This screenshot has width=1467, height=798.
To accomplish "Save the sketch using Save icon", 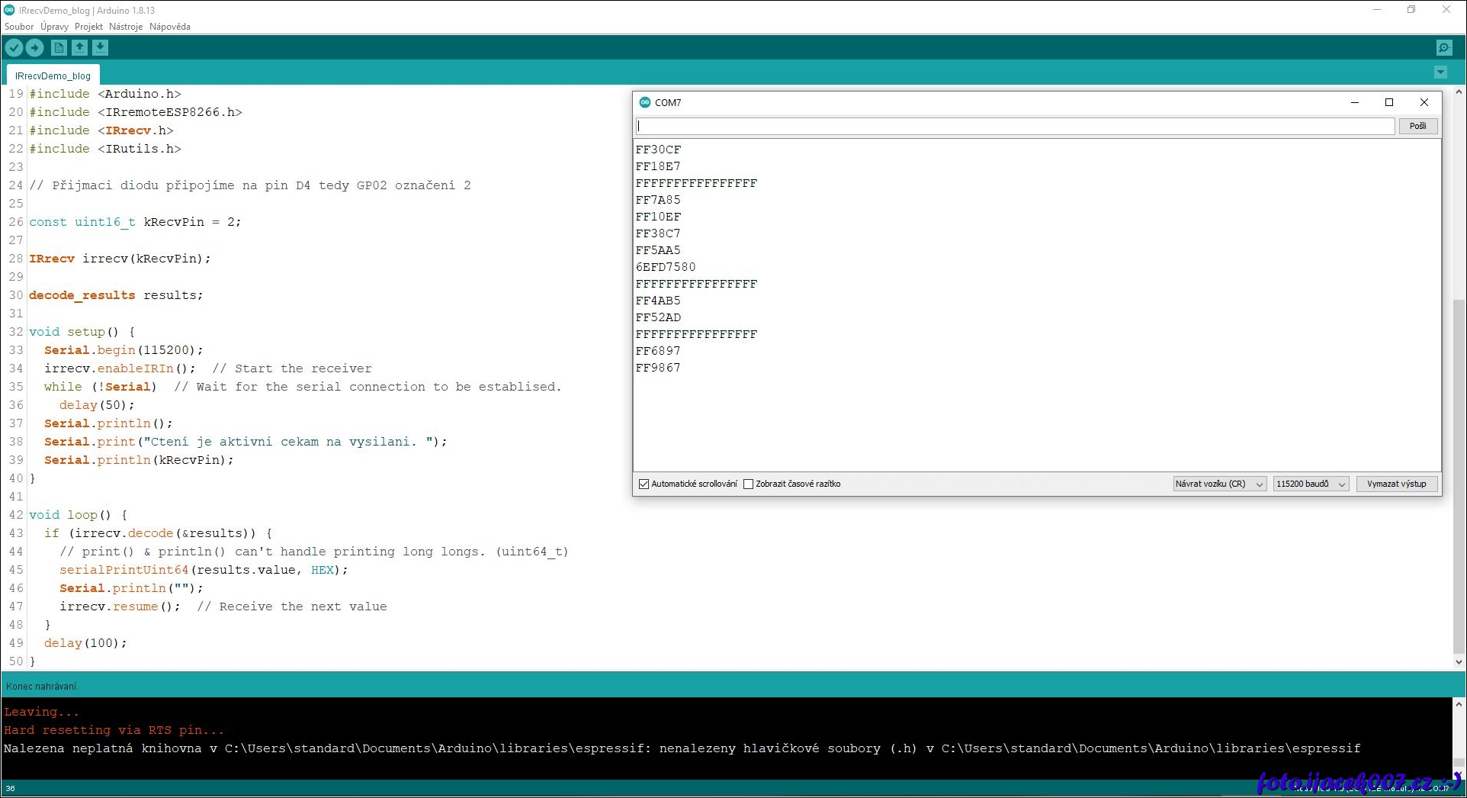I will click(x=100, y=48).
